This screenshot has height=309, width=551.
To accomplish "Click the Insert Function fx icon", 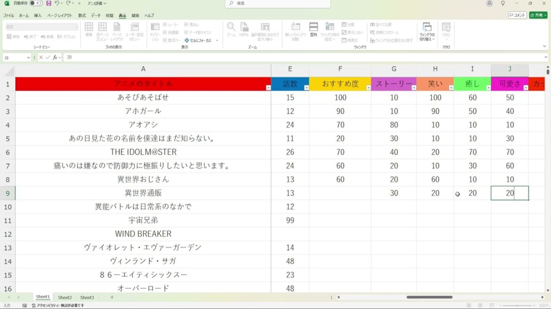I will point(55,57).
